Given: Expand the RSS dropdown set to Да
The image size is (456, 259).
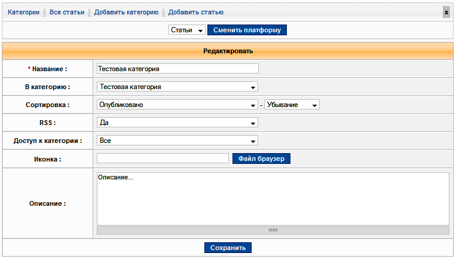Looking at the screenshot, I should (x=177, y=123).
